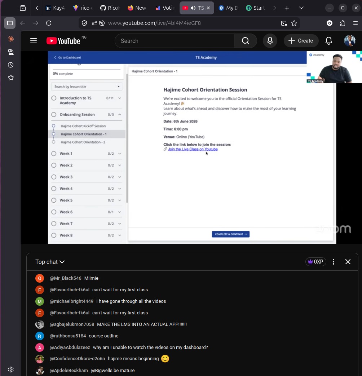Image resolution: width=362 pixels, height=376 pixels.
Task: Open the browser application menu
Action: point(356,23)
